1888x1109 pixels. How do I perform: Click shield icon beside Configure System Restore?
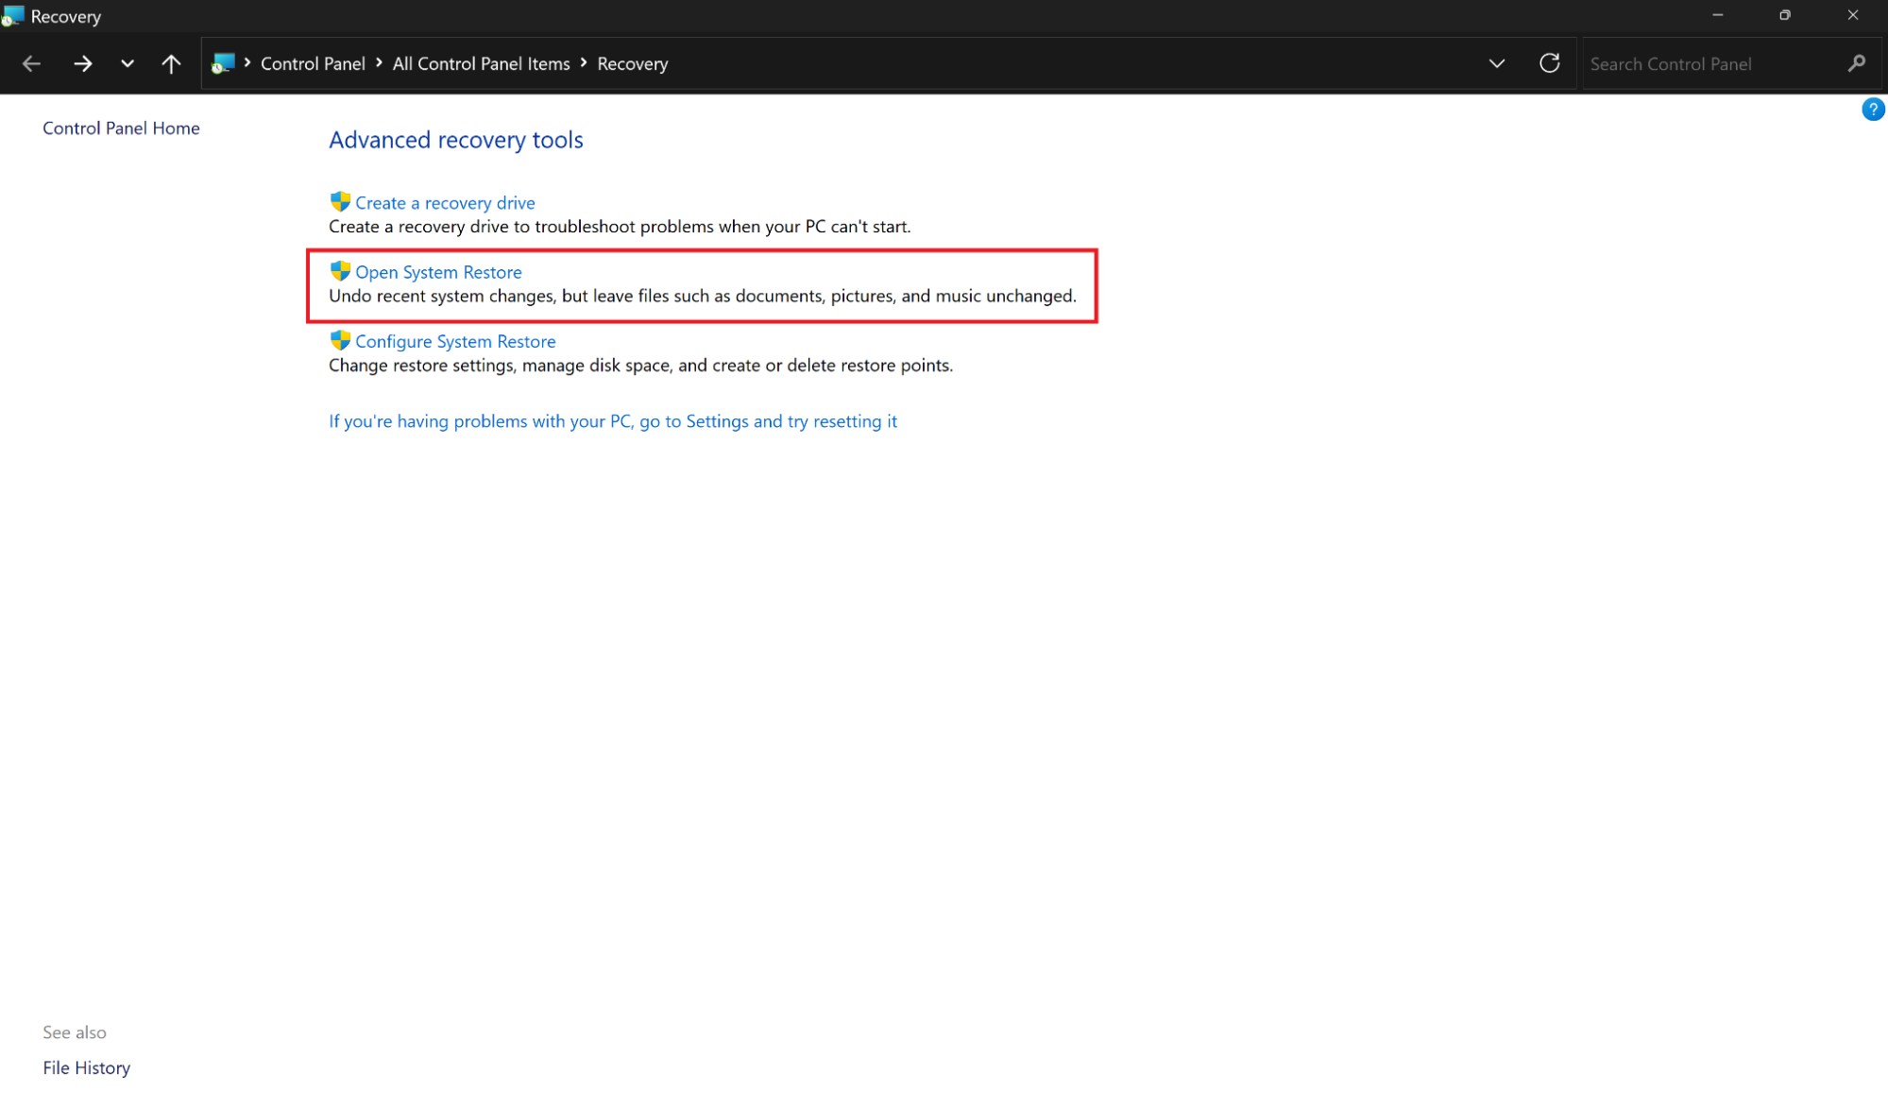coord(340,340)
